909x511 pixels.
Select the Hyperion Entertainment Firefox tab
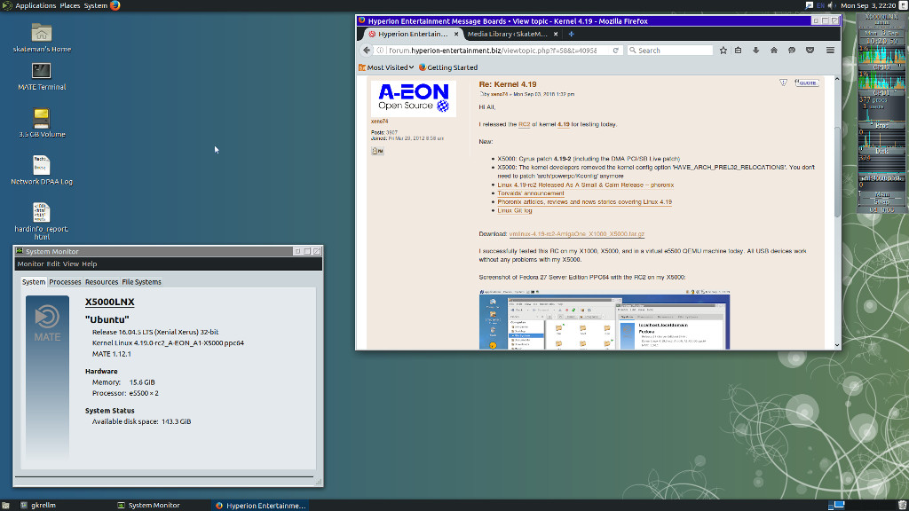point(414,35)
